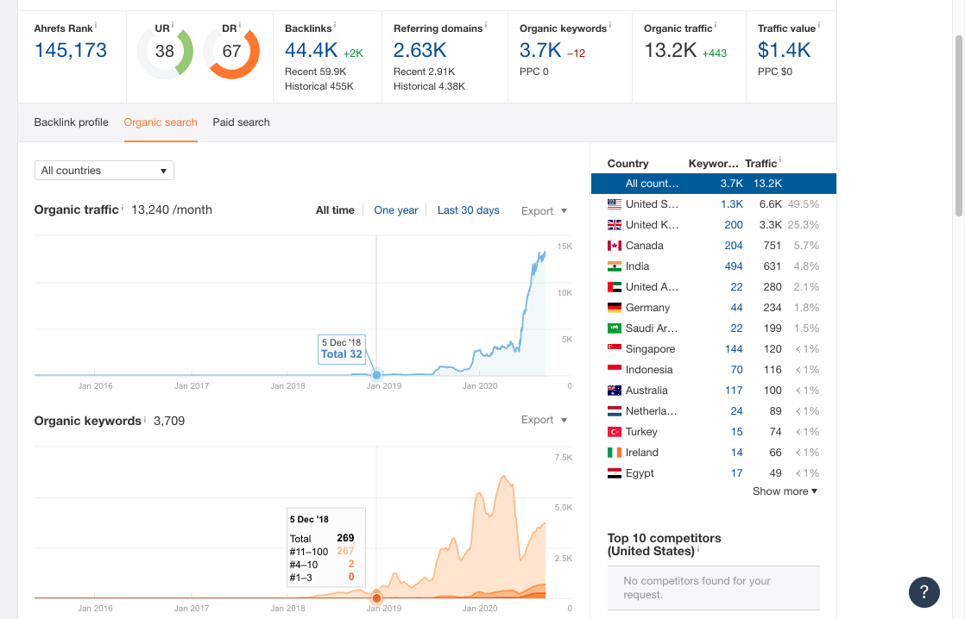Select the UR score gauge
The width and height of the screenshot is (965, 619).
(x=165, y=52)
